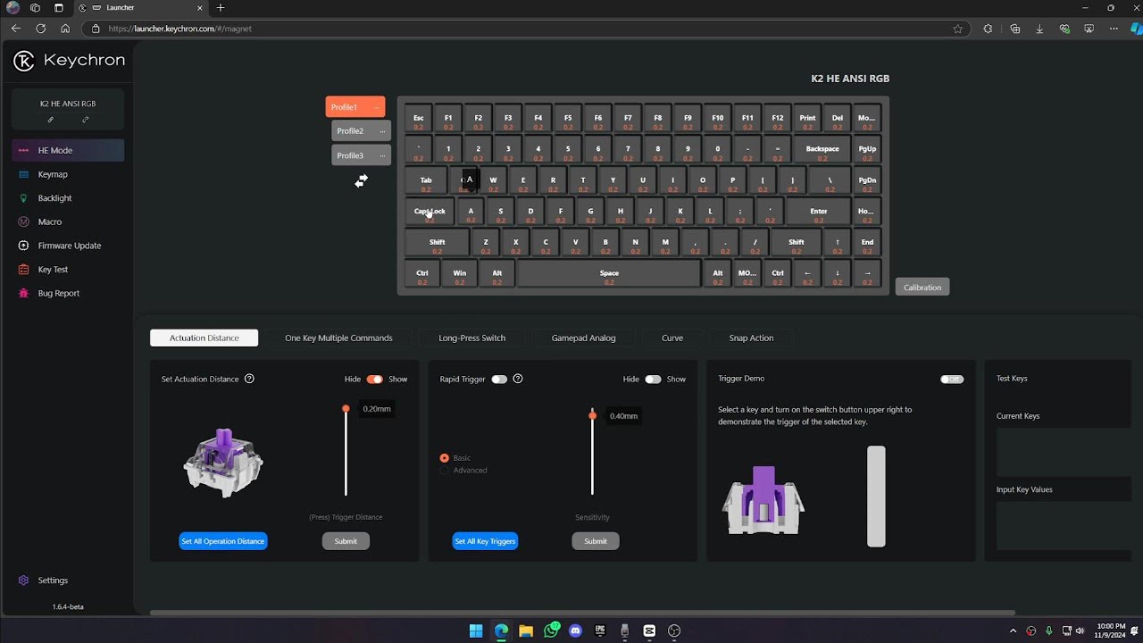Toggle Hide/Show switch for Actuation Distance

tap(374, 379)
